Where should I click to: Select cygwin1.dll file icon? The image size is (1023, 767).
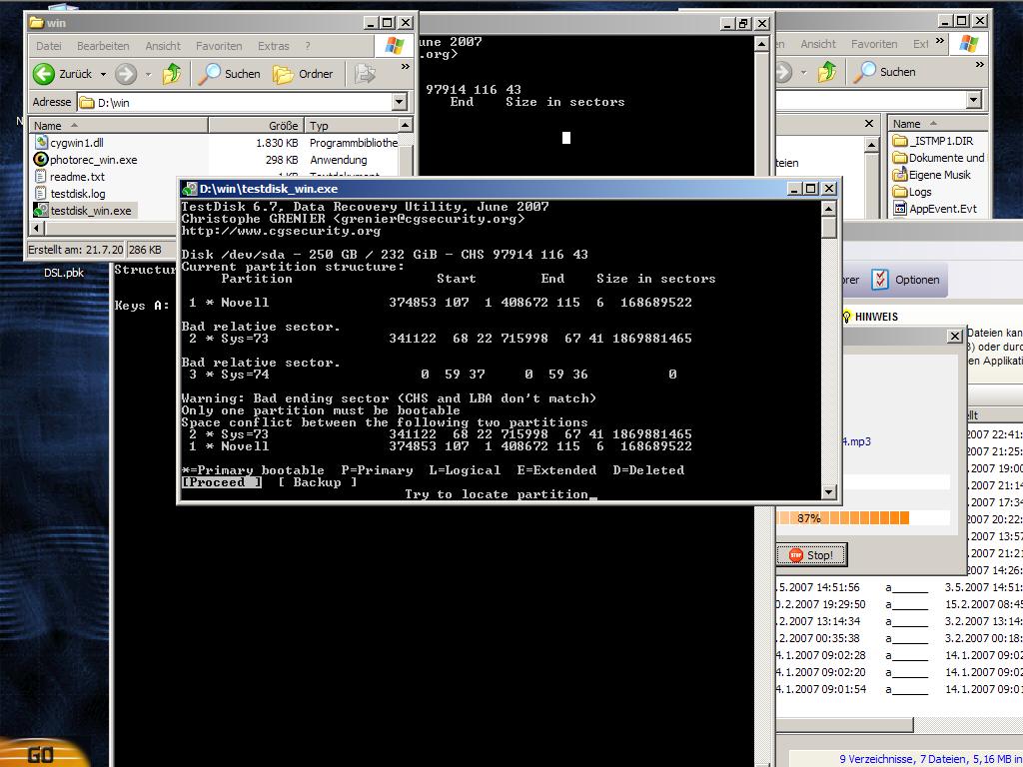coord(41,142)
